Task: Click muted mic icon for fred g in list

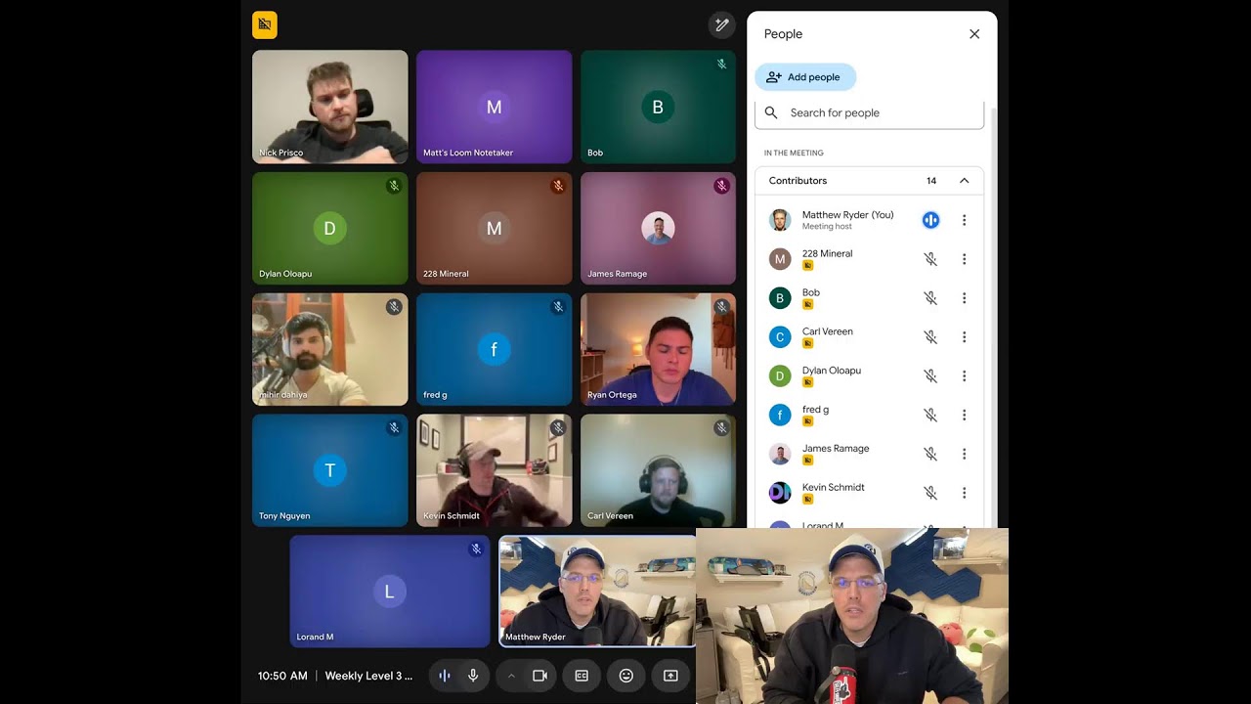Action: click(930, 415)
